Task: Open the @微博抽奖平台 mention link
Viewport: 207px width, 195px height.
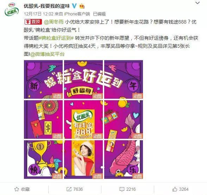Action: point(48,54)
